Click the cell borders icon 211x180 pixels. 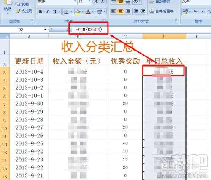click(x=66, y=12)
